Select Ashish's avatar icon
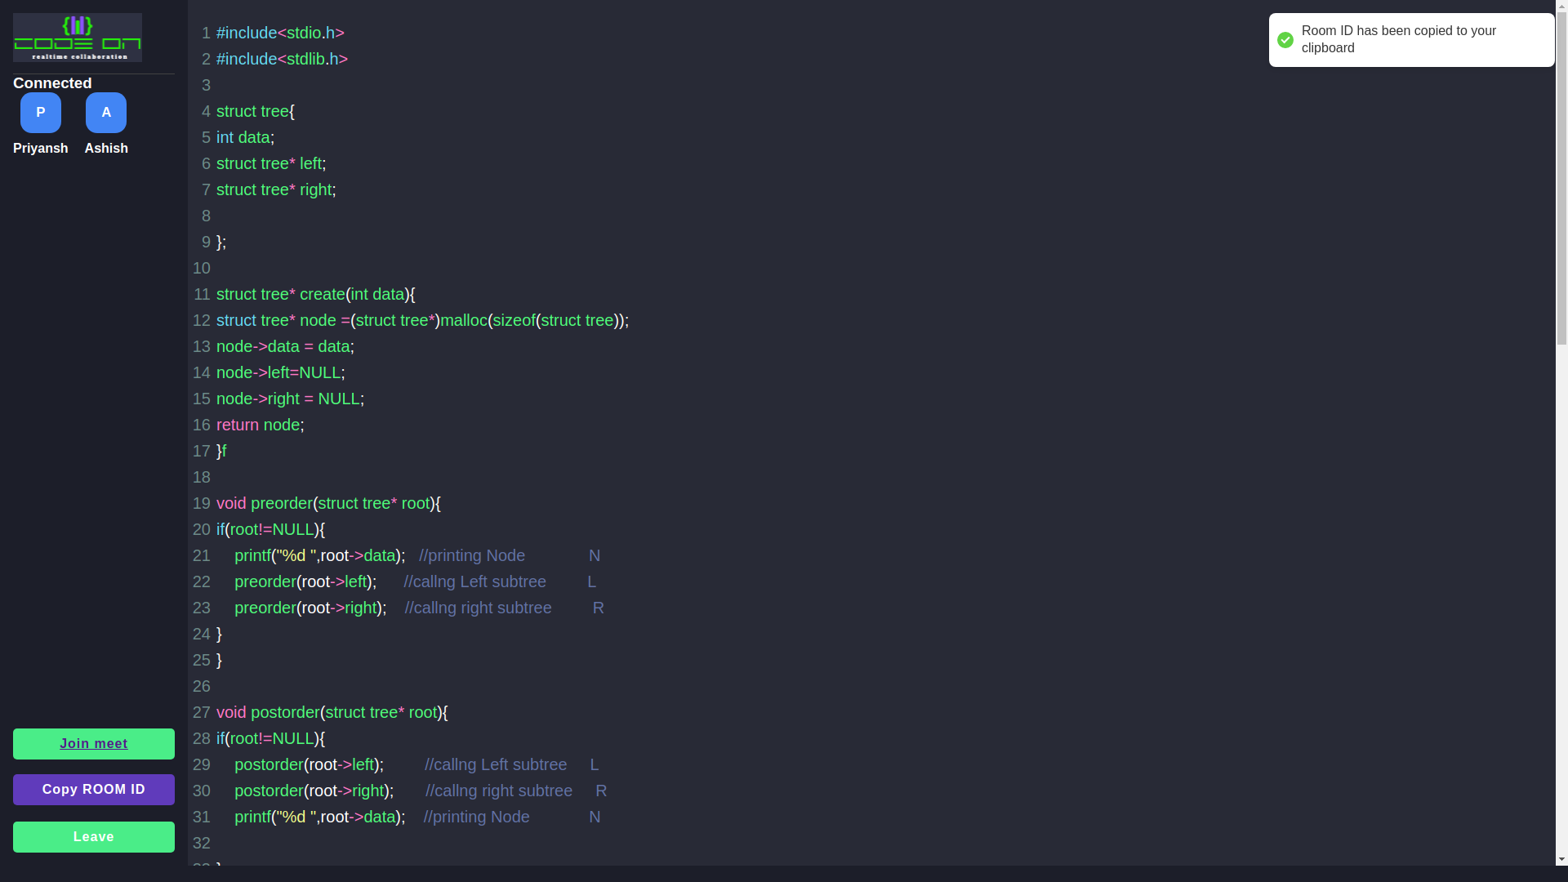The height and width of the screenshot is (882, 1568). [105, 113]
